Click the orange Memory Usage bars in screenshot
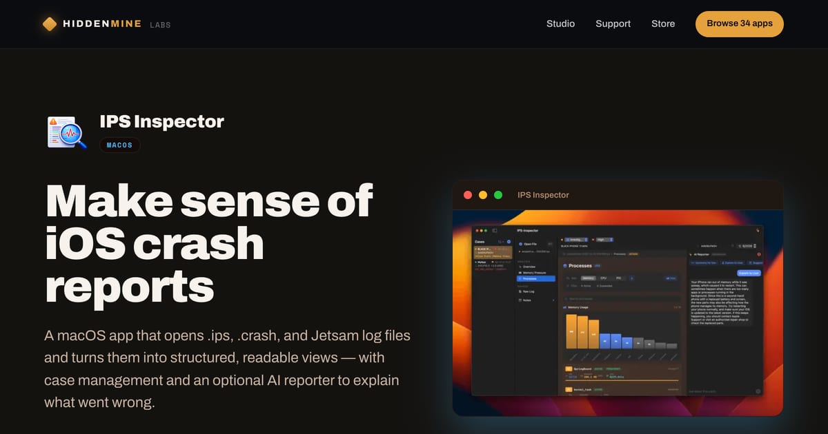This screenshot has height=434, width=828. coord(583,332)
